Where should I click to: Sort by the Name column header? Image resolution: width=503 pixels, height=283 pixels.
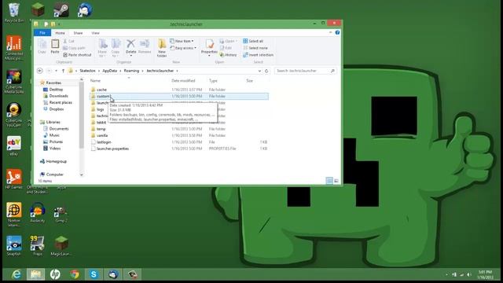click(x=95, y=80)
